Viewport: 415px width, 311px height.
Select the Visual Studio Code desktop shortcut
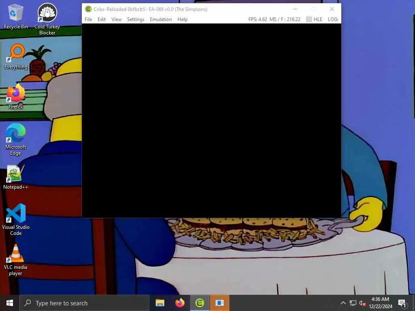16,219
